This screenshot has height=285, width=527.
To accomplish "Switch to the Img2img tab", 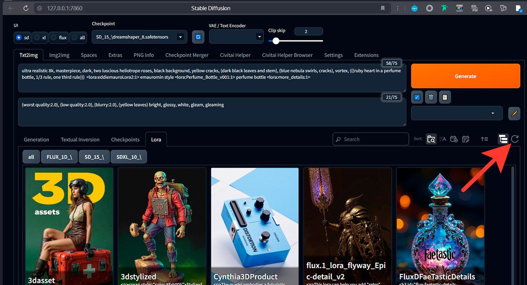I will coord(59,55).
